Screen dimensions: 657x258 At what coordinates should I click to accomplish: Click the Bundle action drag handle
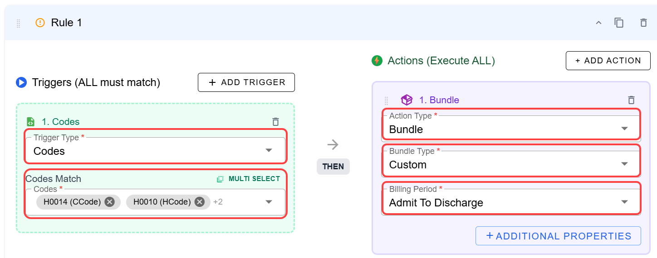pos(387,100)
